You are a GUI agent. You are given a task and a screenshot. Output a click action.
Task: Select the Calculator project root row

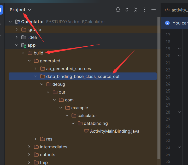click(83, 22)
